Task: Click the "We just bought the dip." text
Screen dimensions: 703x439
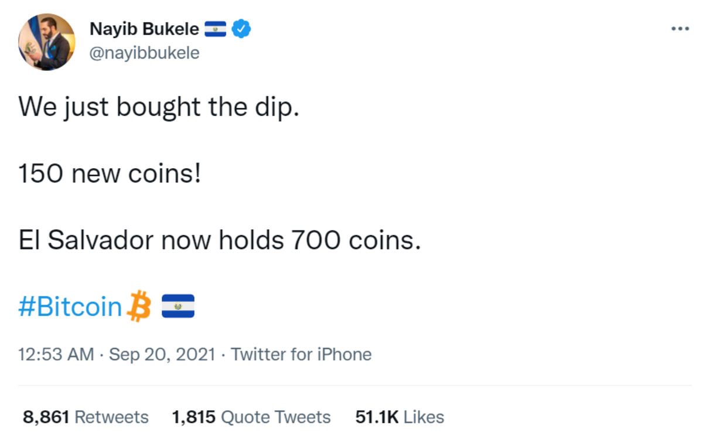Action: [x=159, y=107]
